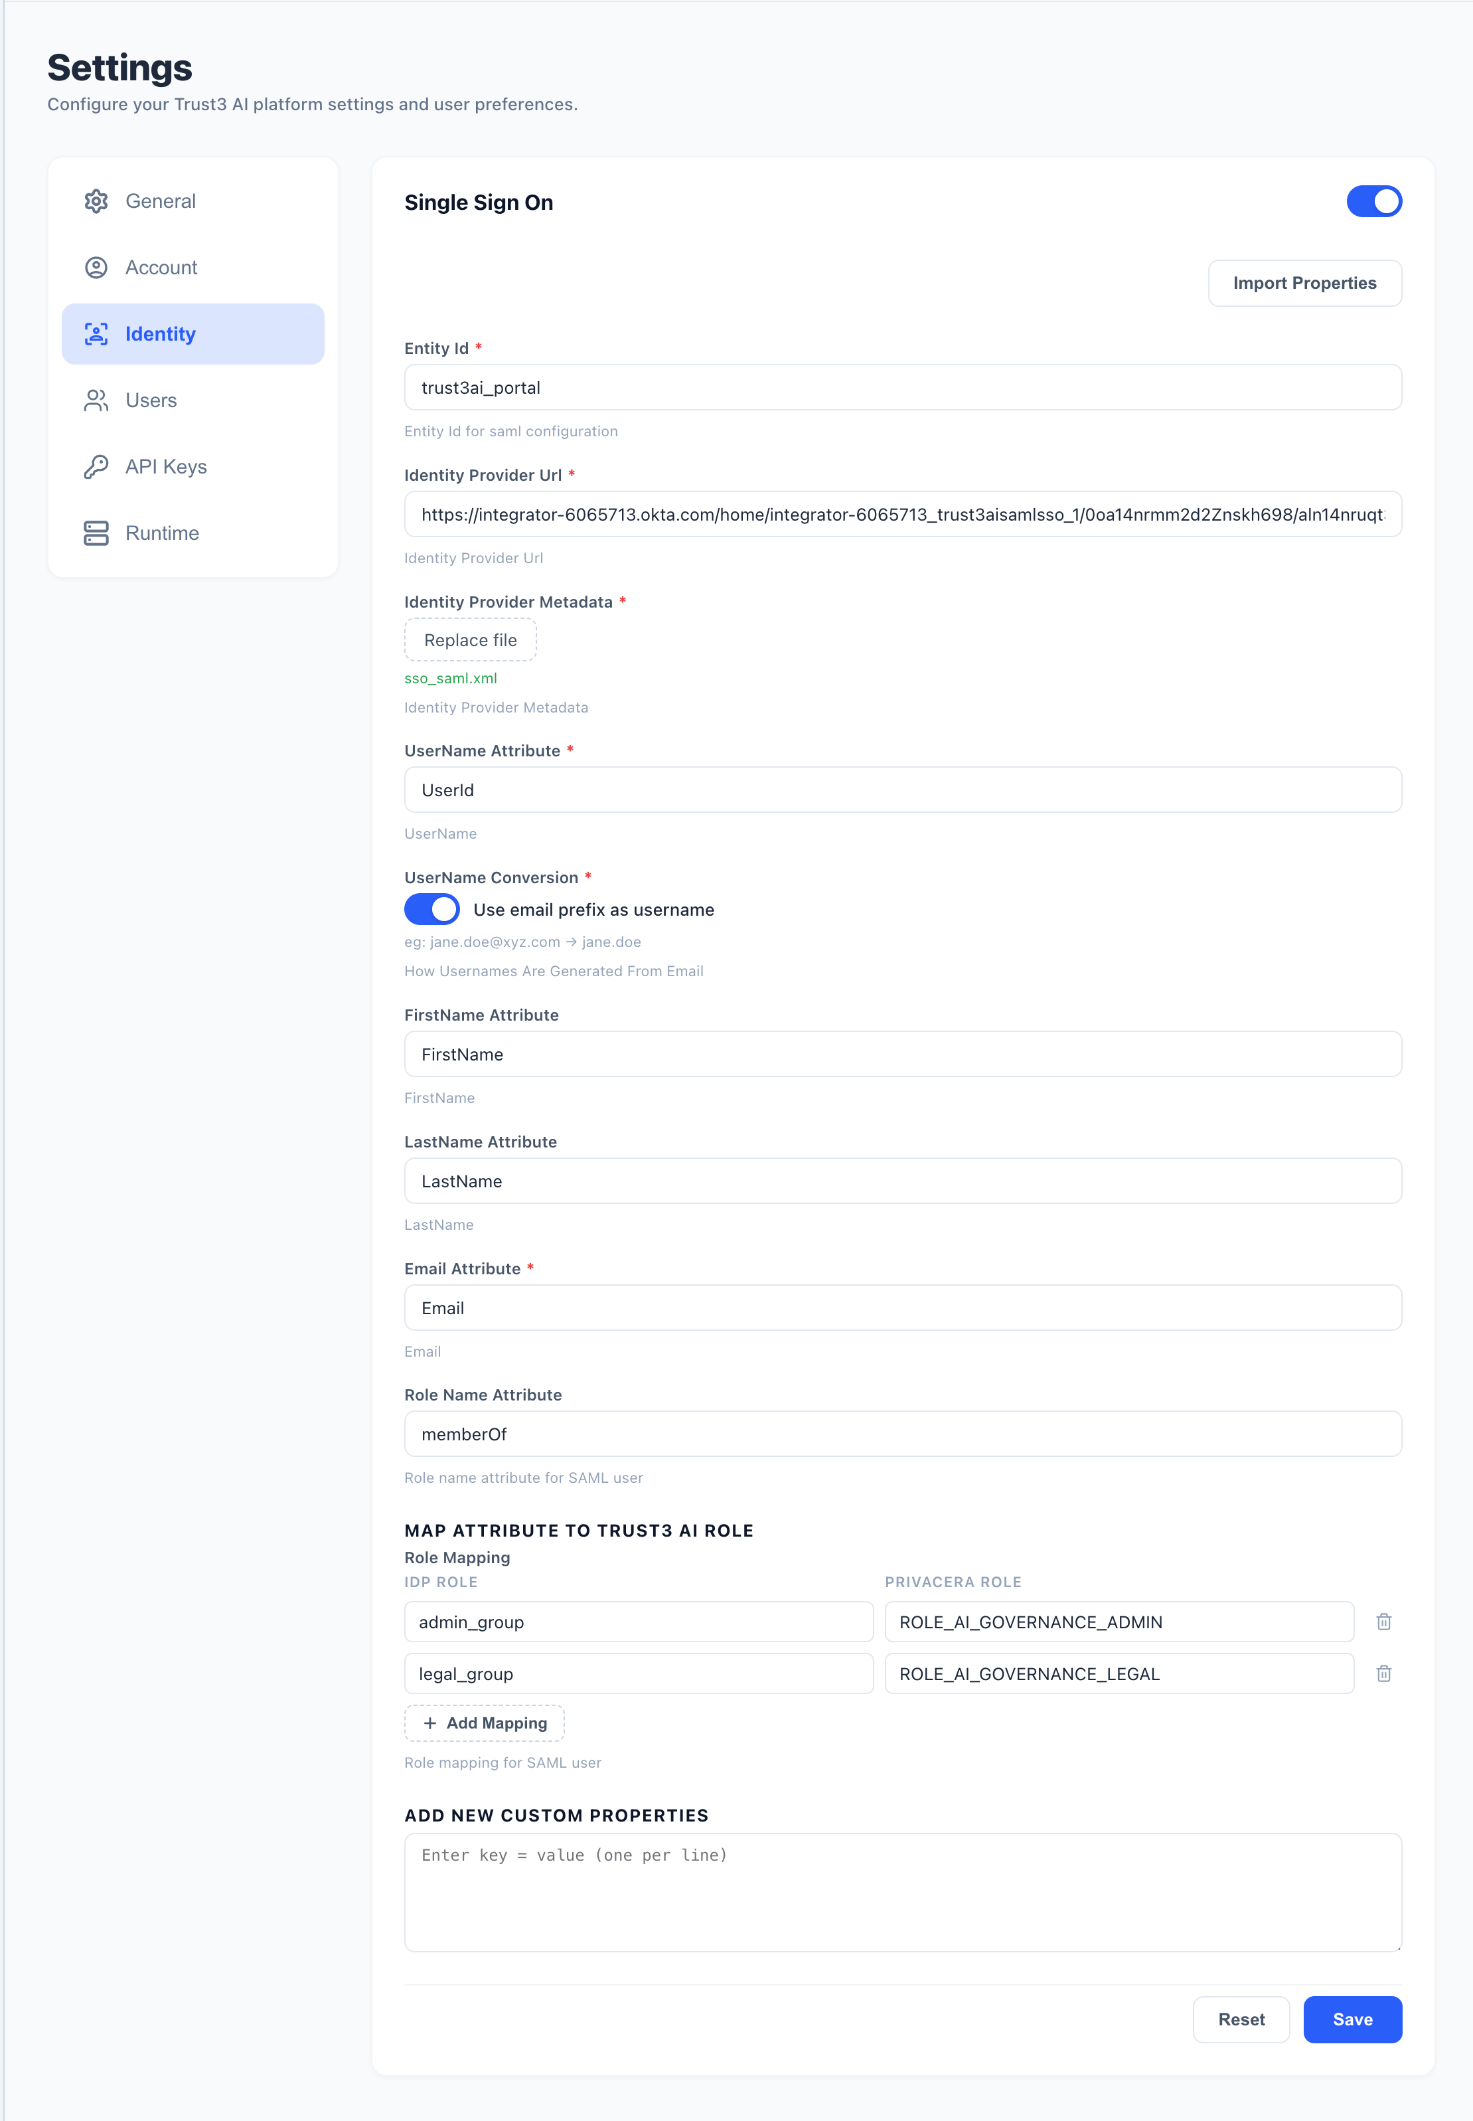Edit the LastName Attribute field
Image resolution: width=1473 pixels, height=2121 pixels.
click(903, 1182)
